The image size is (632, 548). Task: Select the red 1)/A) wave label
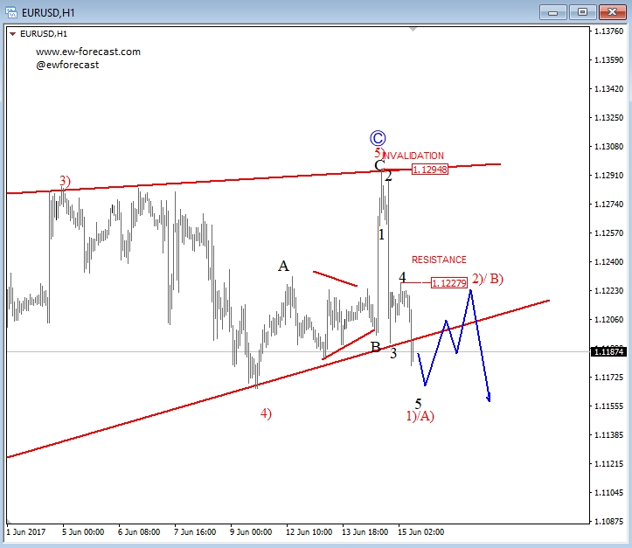(x=420, y=416)
